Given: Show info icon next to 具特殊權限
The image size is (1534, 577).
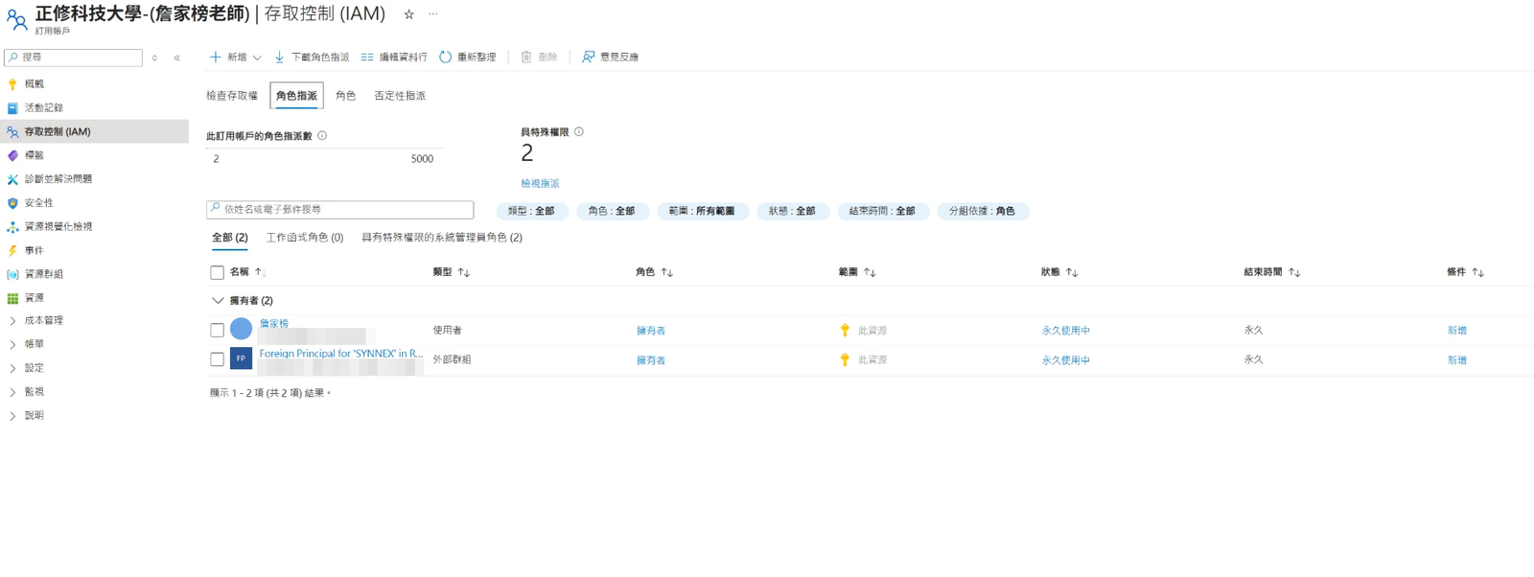Looking at the screenshot, I should (x=578, y=132).
